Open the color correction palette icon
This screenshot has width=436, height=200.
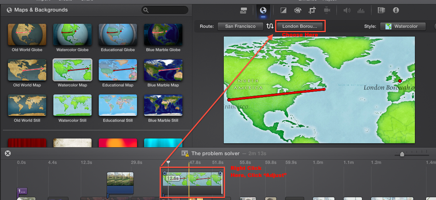click(x=297, y=11)
